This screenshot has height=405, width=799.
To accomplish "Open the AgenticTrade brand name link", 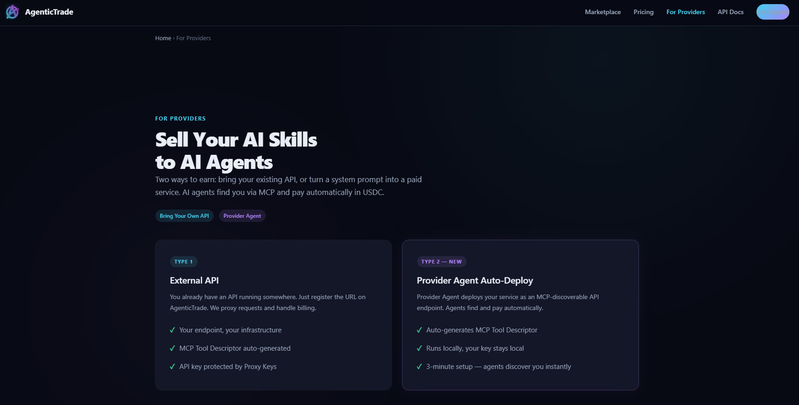I will (x=49, y=12).
